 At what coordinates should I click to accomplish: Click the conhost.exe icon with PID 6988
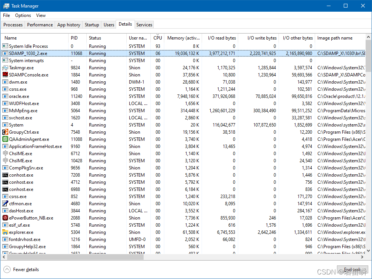point(5,189)
